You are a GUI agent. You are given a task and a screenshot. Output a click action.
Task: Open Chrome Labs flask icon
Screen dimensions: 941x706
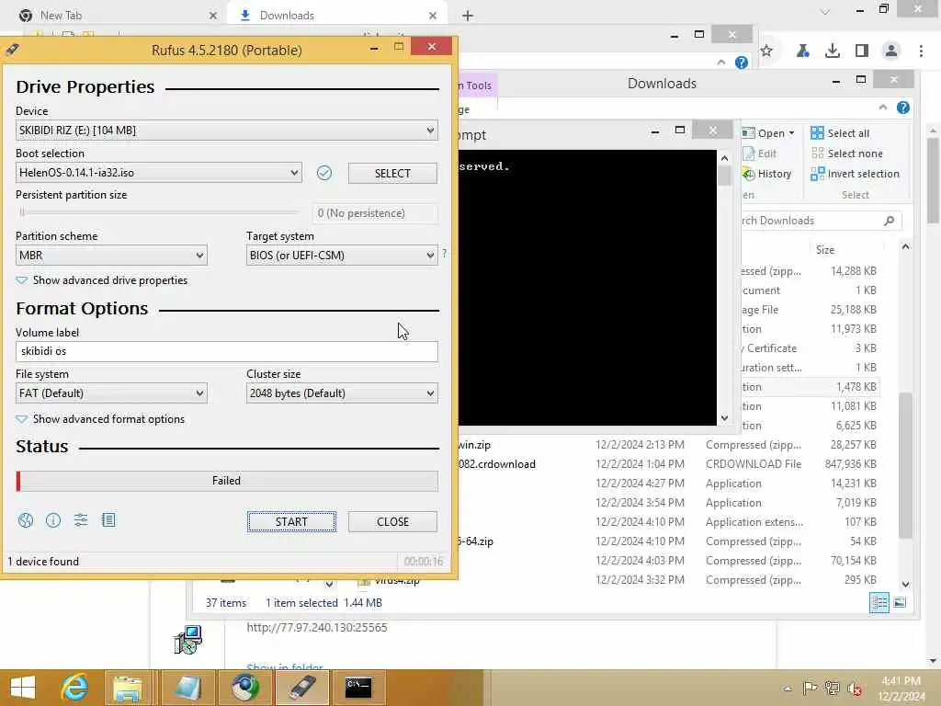(802, 51)
